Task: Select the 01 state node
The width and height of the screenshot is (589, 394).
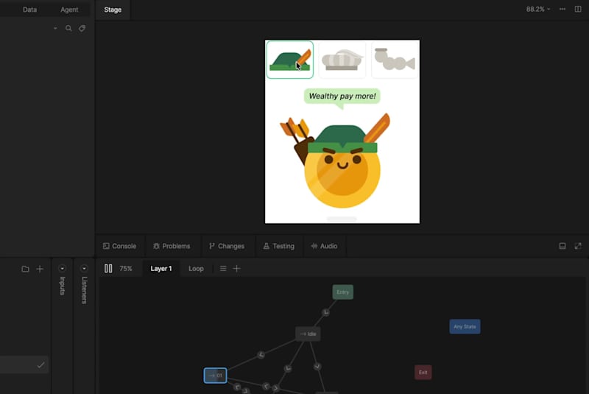Action: click(x=215, y=376)
